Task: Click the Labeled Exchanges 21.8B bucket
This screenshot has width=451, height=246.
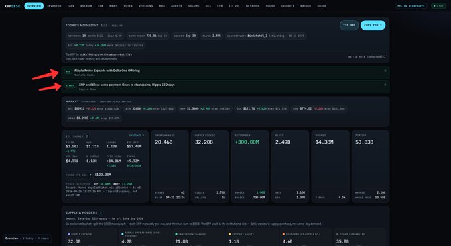Action: click(x=199, y=237)
